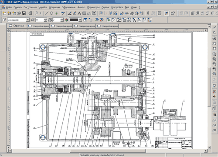Click the horizontal scrollbar thumb below drawing
The image size is (218, 157).
pyautogui.click(x=108, y=151)
